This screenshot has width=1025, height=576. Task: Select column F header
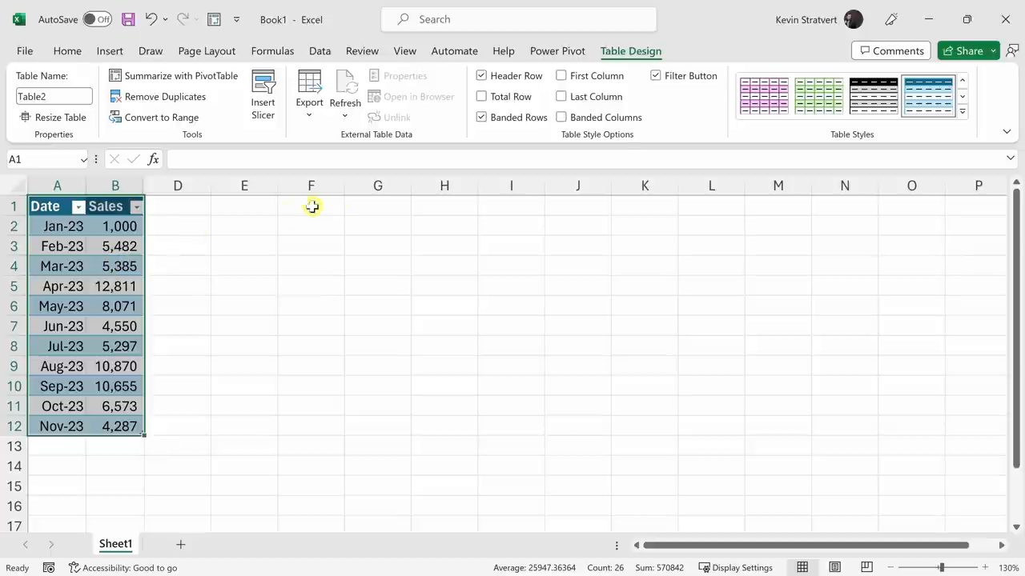(311, 186)
